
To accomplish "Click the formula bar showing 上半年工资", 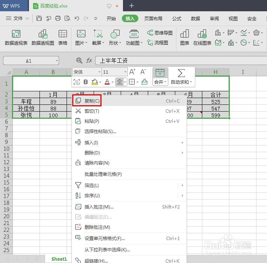I will 181,60.
